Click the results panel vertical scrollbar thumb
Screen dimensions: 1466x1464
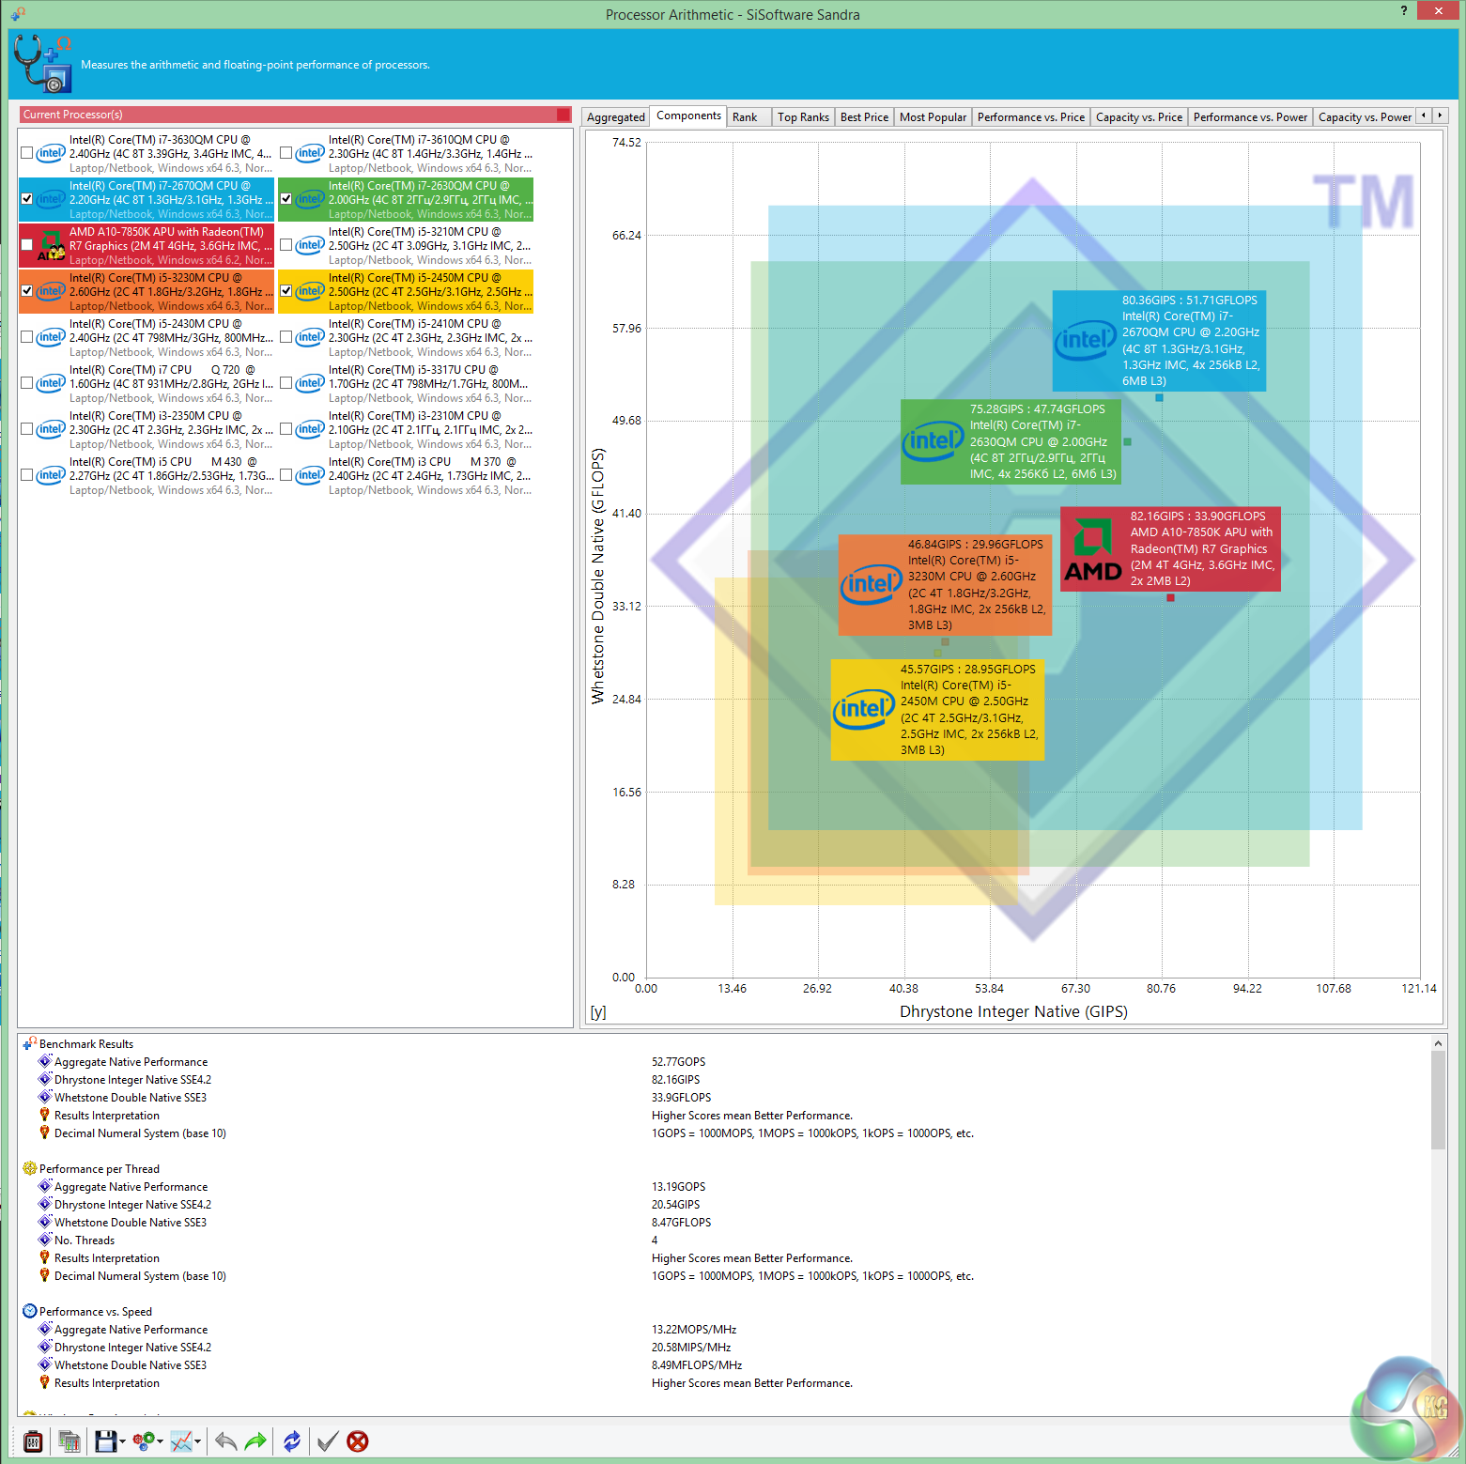click(x=1438, y=1099)
